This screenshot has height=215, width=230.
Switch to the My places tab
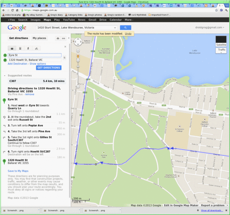[39, 38]
